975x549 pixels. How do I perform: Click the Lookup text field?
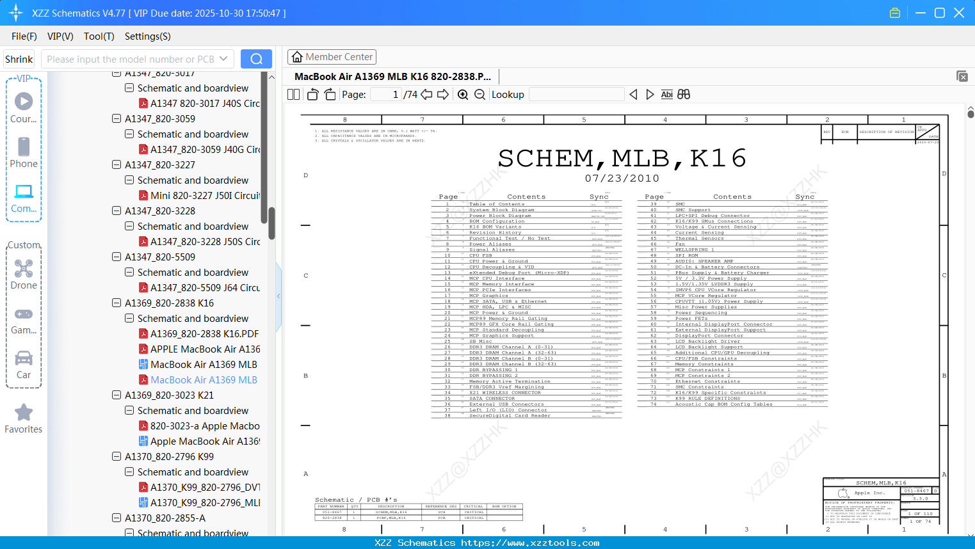(x=576, y=95)
